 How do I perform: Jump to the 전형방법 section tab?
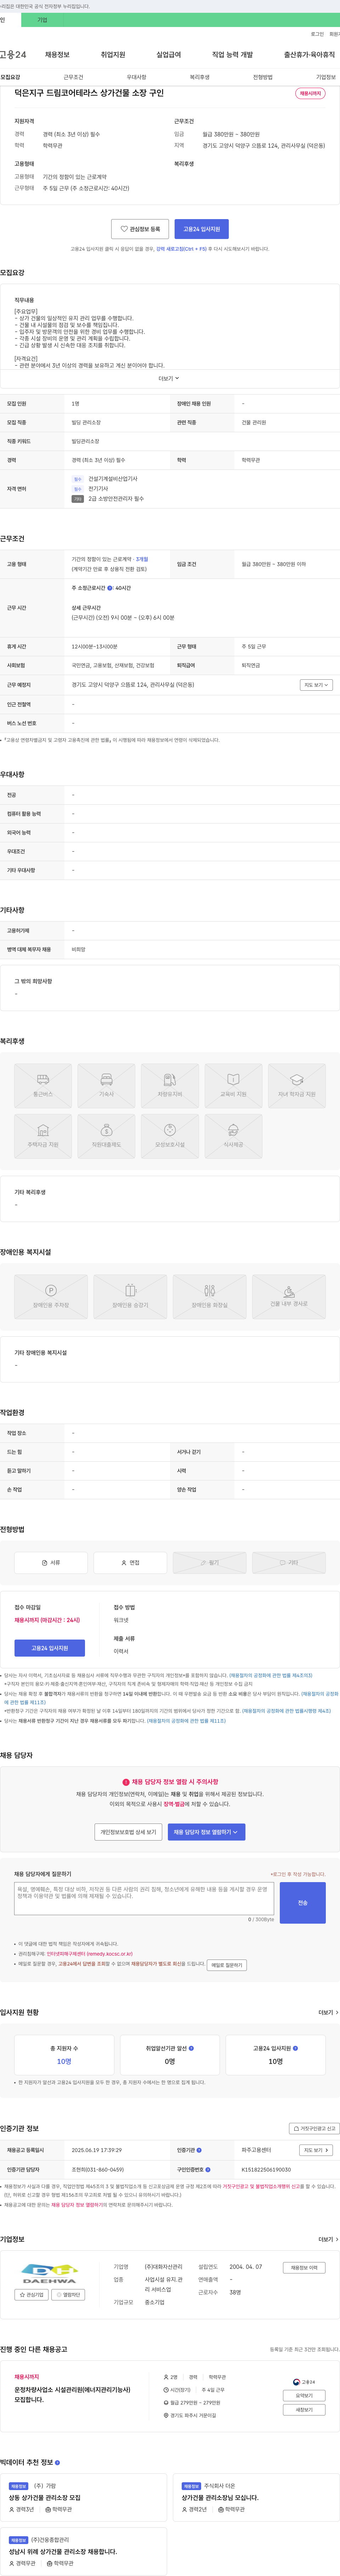point(262,77)
